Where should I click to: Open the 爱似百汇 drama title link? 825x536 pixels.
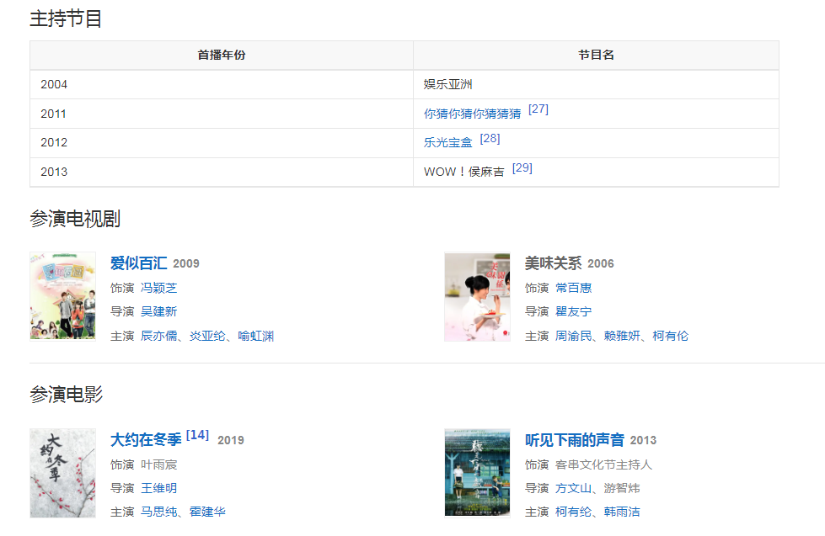tap(138, 263)
